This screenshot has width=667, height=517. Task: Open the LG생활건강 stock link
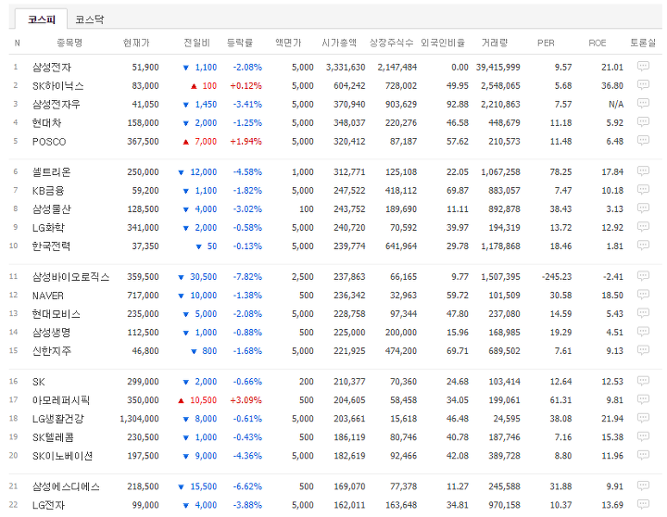(58, 419)
